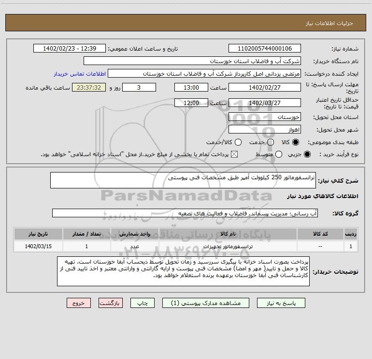Screen dimensions: 372x359
Task: Click the تاریخ نیاز column header
Action: [x=38, y=234]
